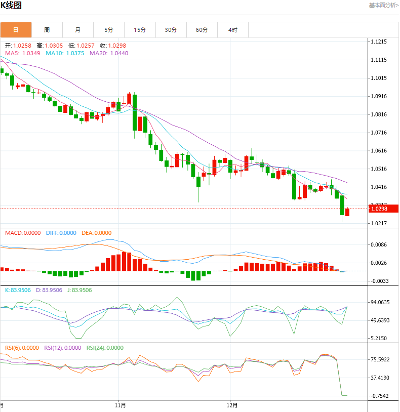This screenshot has height=412, width=400.
Task: Click the DIFF:0.0000 indicator label
Action: tap(61, 233)
